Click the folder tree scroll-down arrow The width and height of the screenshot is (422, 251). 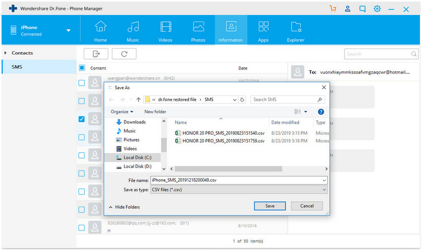(x=164, y=169)
